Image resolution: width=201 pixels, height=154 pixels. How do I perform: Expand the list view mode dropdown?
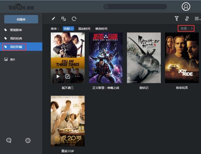pos(197,19)
